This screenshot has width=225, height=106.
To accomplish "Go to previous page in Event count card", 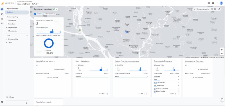I will 175,94.
